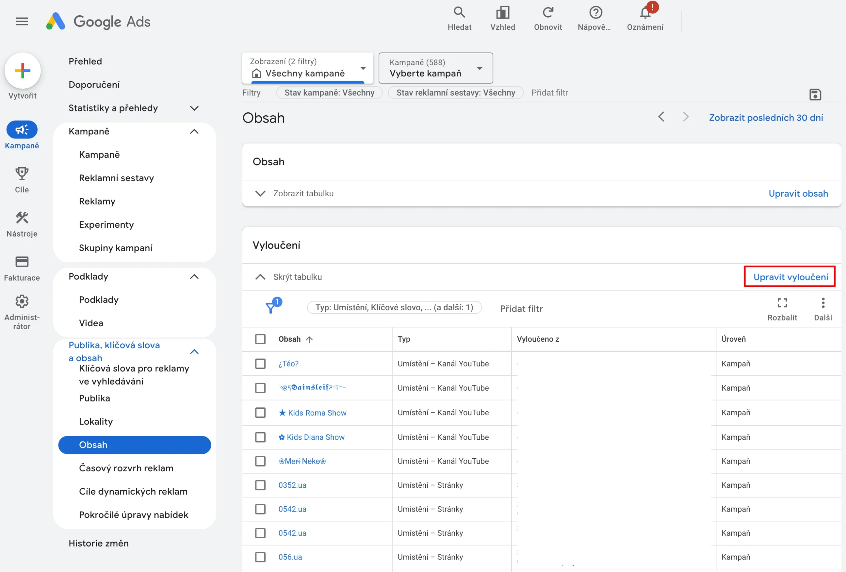Click Zobrazit posledních 30 dní
Viewport: 846px width, 572px height.
pyautogui.click(x=766, y=118)
